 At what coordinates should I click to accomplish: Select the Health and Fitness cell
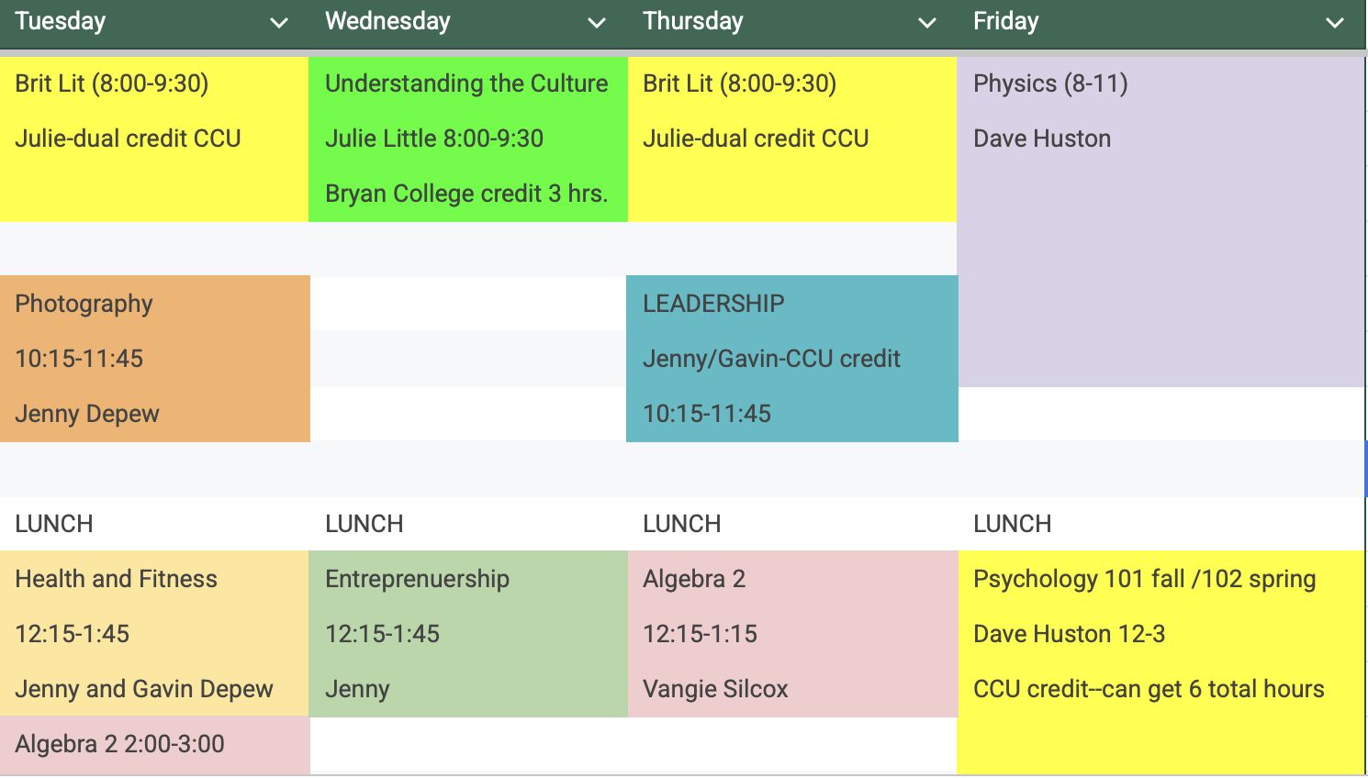pyautogui.click(x=154, y=579)
